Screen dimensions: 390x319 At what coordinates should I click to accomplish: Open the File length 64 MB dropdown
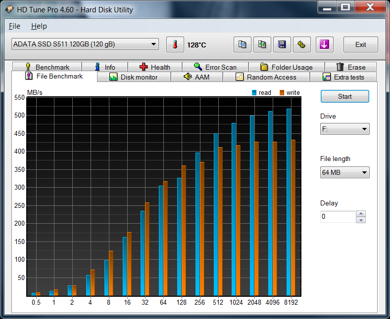[x=344, y=172]
